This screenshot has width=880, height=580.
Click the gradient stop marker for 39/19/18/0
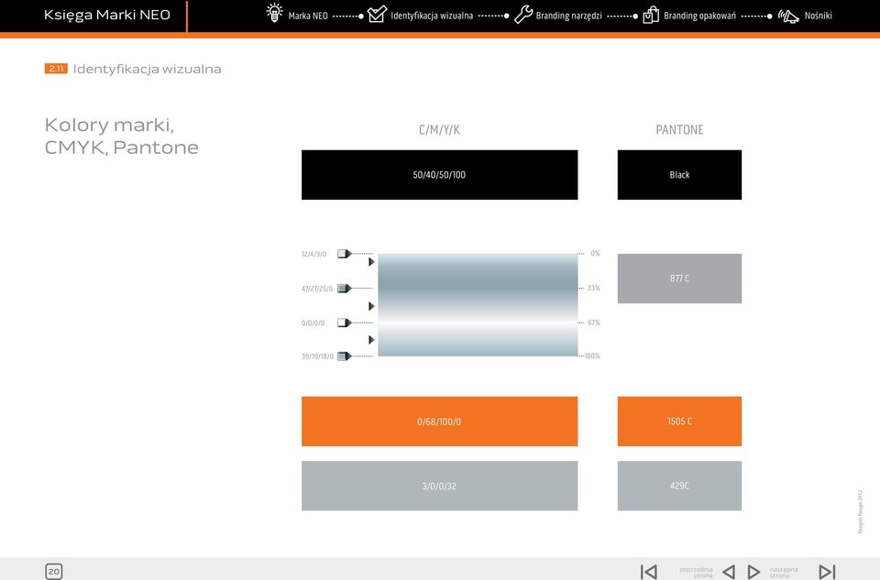[x=344, y=356]
